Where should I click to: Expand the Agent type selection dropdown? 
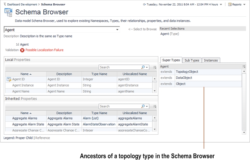[x=117, y=30]
